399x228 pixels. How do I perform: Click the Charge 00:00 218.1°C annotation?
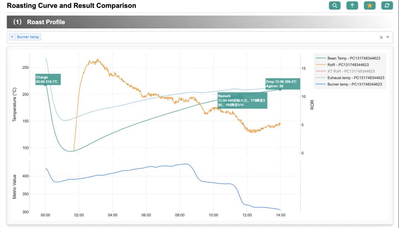(x=48, y=79)
